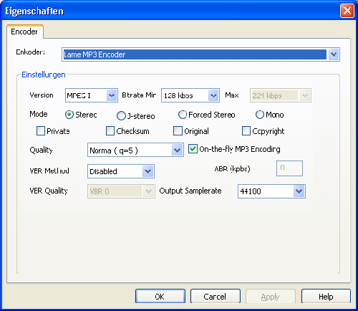This screenshot has height=311, width=358.
Task: Click the Output Samplerate label
Action: click(190, 191)
